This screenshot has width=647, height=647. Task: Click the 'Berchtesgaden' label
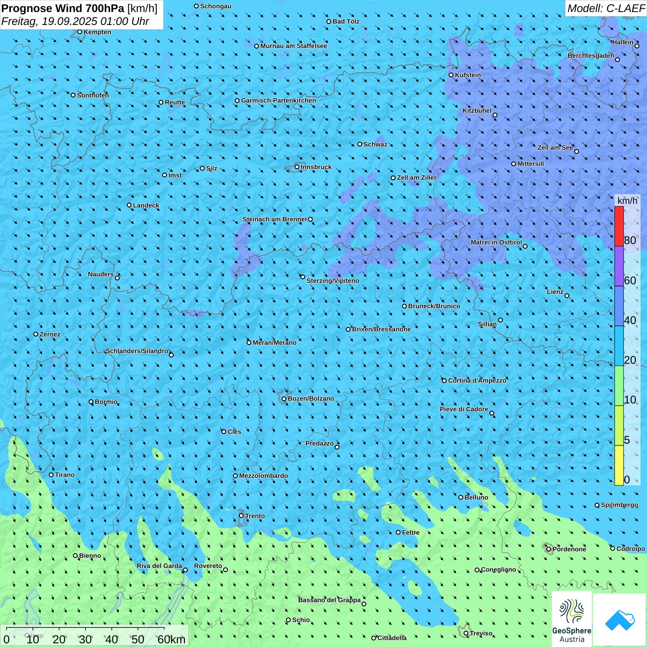591,55
